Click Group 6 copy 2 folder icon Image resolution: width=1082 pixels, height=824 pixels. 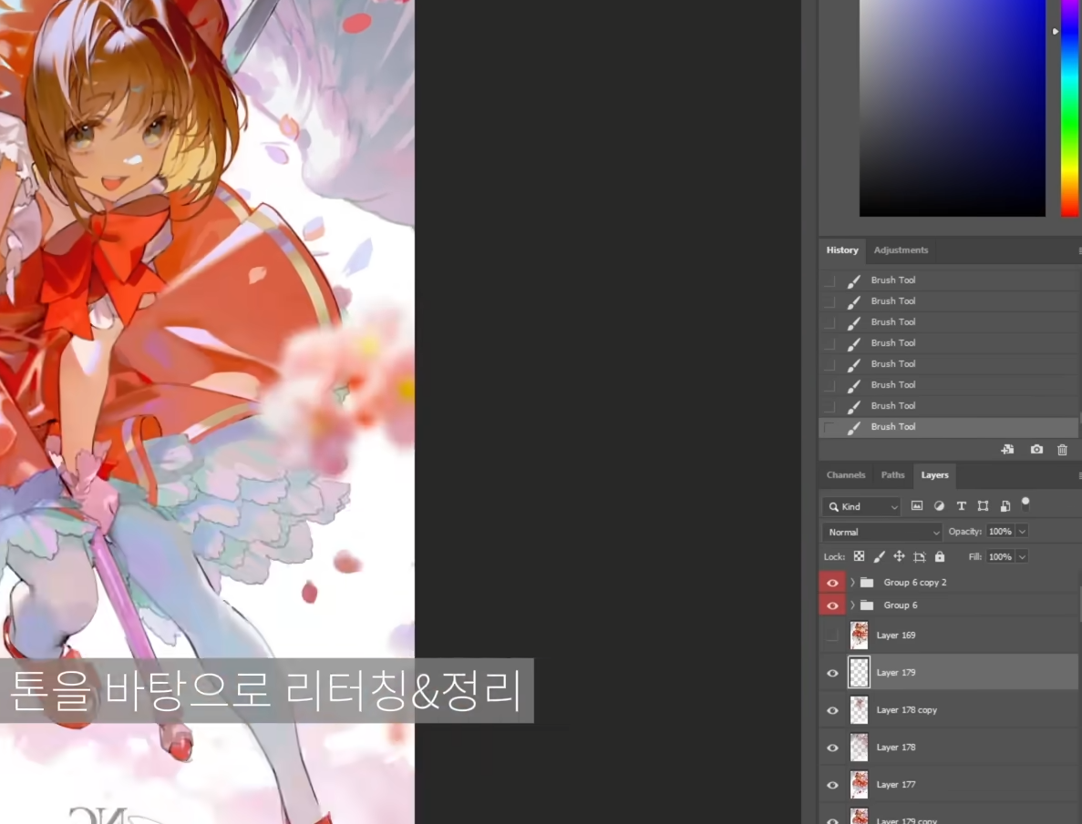pyautogui.click(x=868, y=583)
